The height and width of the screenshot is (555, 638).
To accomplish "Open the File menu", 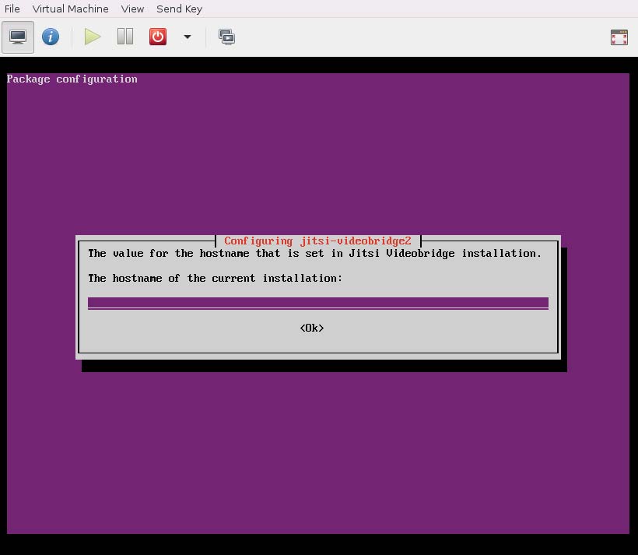I will pos(12,9).
